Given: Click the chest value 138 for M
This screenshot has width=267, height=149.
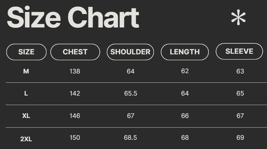Looking at the screenshot, I should (x=75, y=71).
